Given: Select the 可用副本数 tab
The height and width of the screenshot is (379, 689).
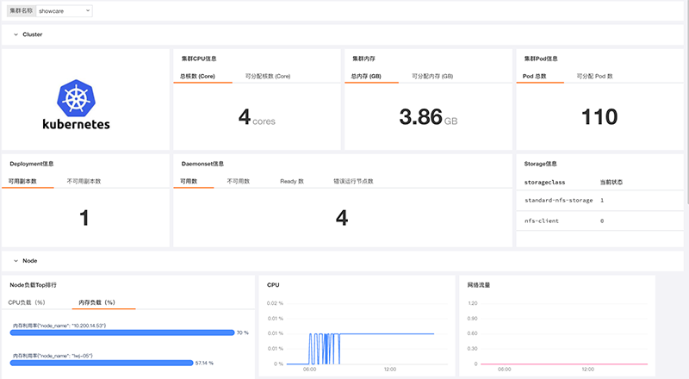Looking at the screenshot, I should point(22,181).
